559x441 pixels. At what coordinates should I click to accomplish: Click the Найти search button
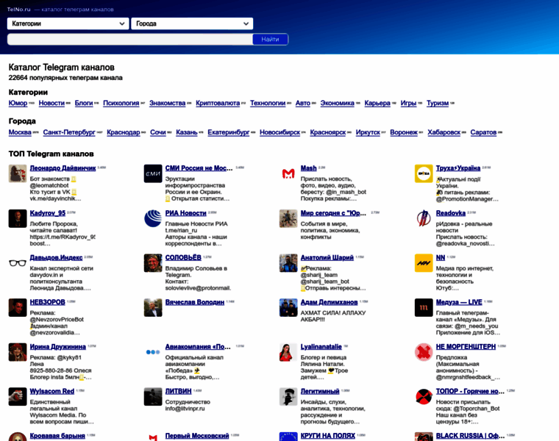(x=270, y=39)
